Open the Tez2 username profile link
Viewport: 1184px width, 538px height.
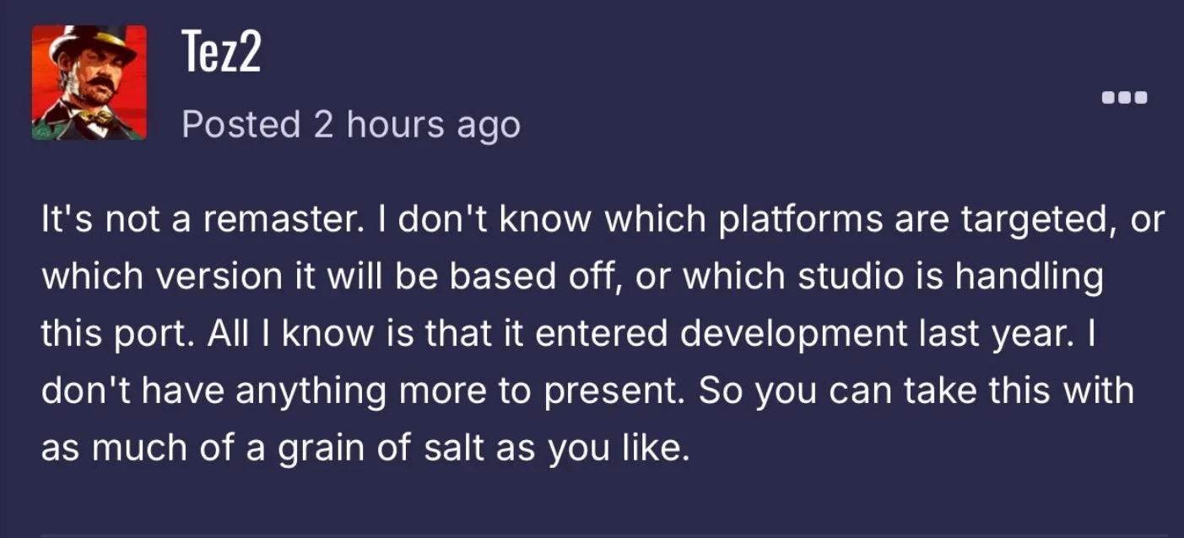221,52
